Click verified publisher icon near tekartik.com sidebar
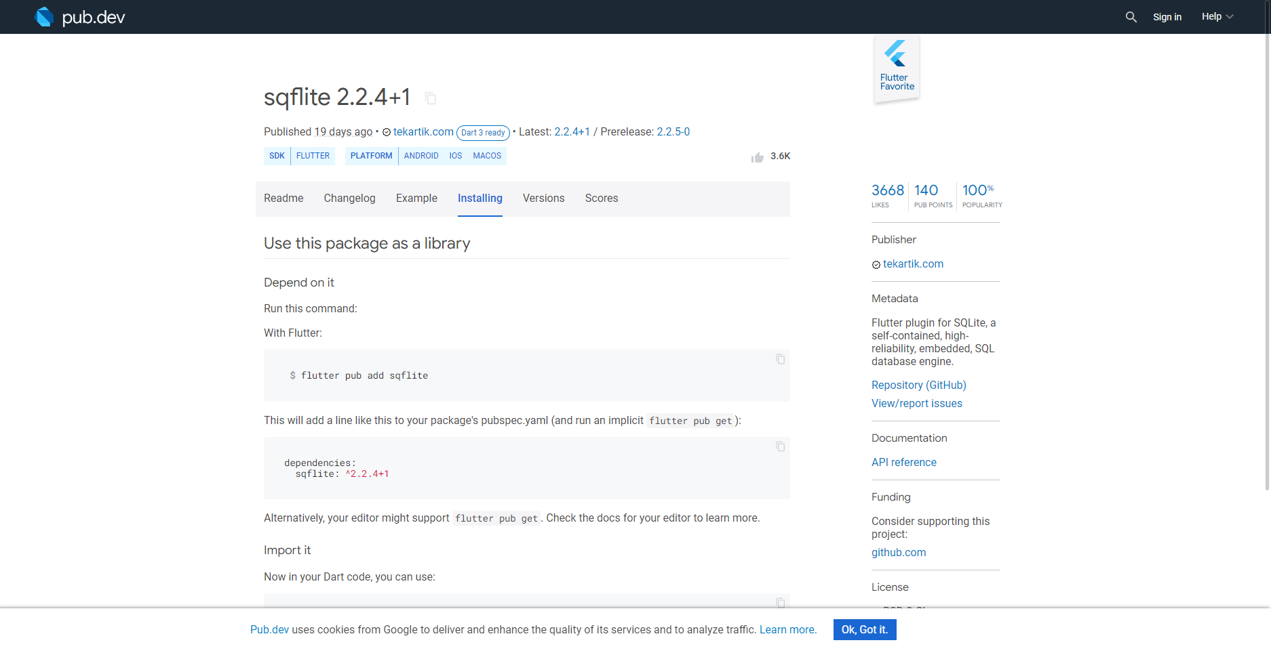Image resolution: width=1271 pixels, height=651 pixels. (876, 265)
